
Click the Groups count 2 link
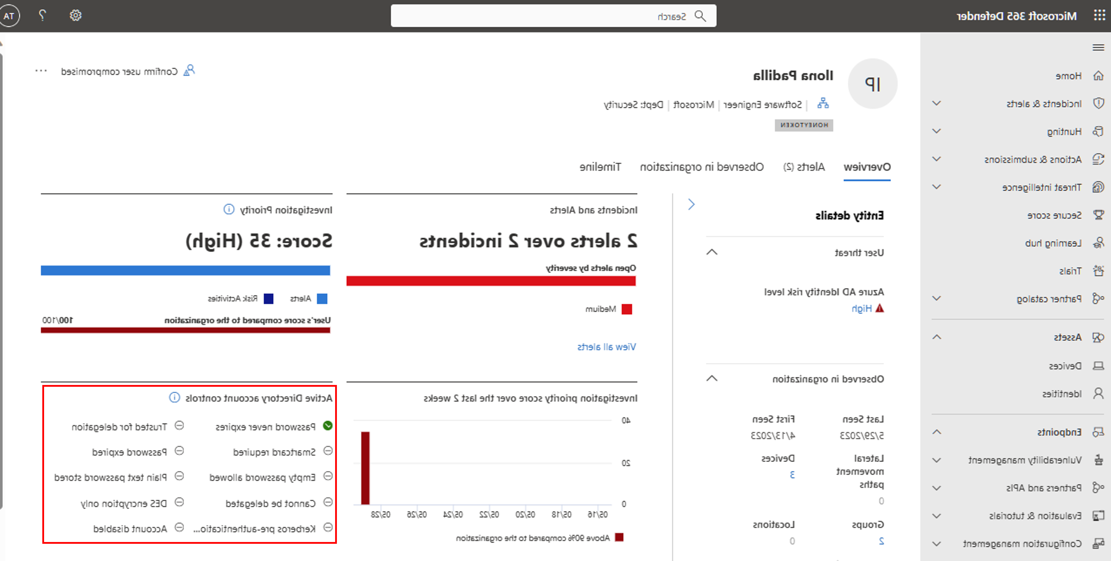[x=881, y=541]
